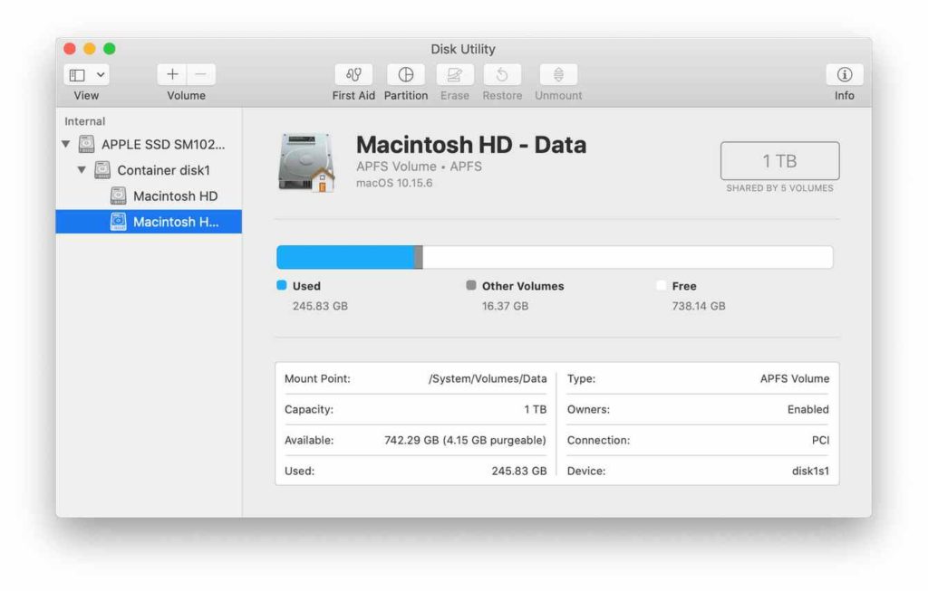928x591 pixels.
Task: Click the 245.83 GB value under Used legend
Action: (320, 306)
